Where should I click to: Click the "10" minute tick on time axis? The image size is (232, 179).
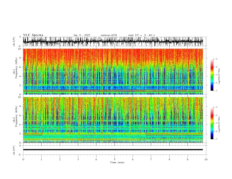tap(206, 159)
